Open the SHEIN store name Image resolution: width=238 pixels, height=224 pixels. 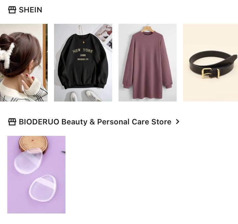pyautogui.click(x=31, y=10)
